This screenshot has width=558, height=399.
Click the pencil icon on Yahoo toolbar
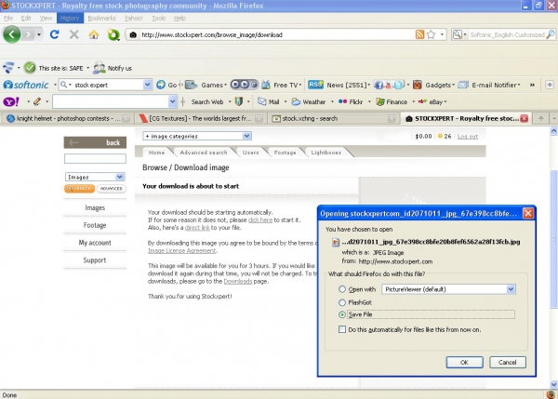click(x=37, y=101)
